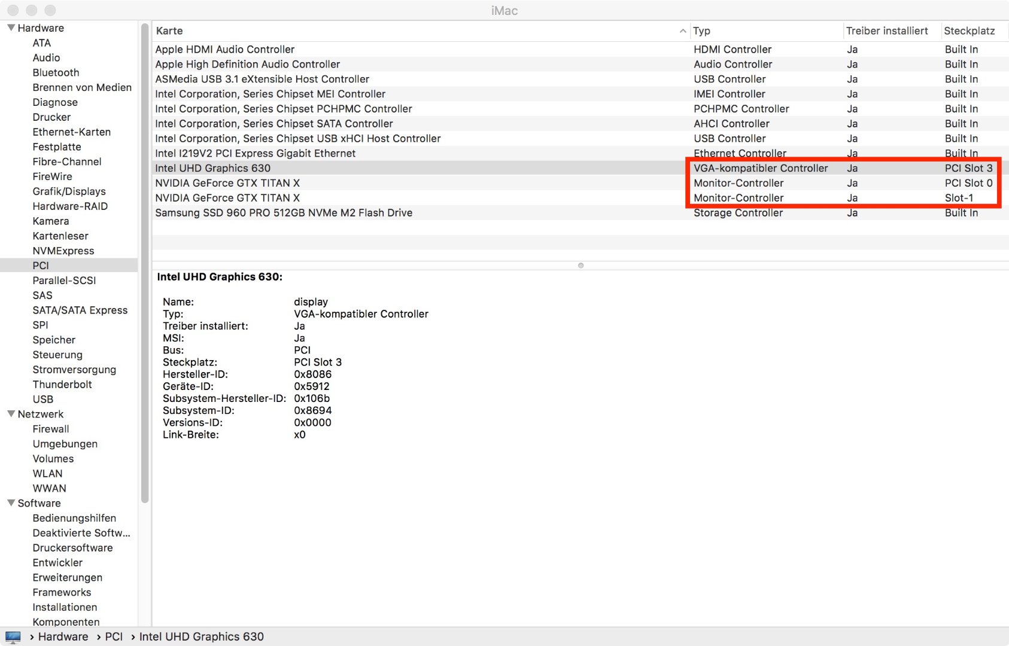Select Volumes under Netzwerk

(x=53, y=459)
